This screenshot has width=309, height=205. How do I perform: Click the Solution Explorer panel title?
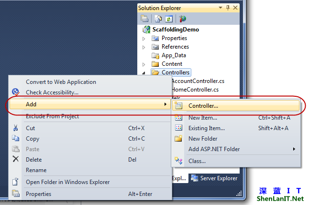coord(159,8)
